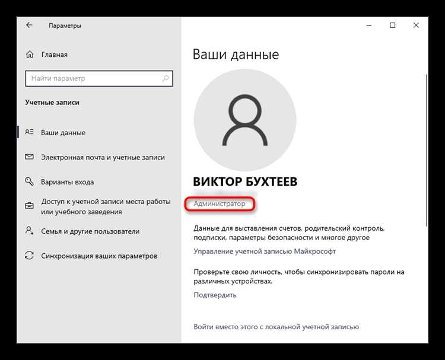Open the home icon beside Главная
Viewport: 445px width, 360px height.
pos(30,54)
